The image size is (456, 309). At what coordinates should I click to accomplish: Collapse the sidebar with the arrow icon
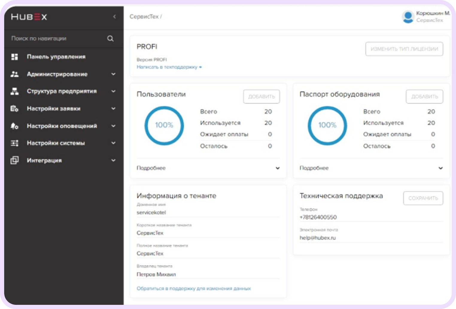pos(114,17)
